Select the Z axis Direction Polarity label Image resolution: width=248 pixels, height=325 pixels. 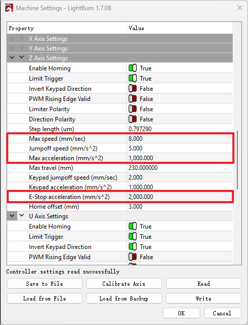coord(52,119)
